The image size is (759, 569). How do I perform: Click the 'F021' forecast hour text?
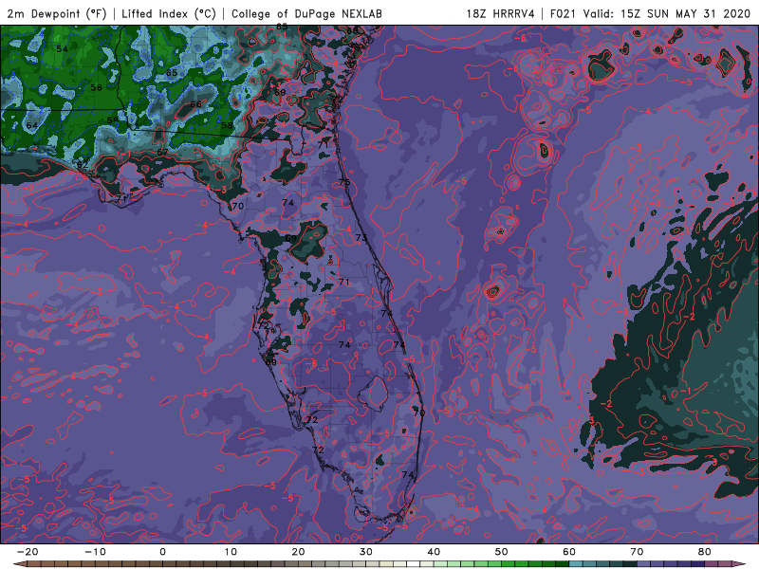pos(565,13)
